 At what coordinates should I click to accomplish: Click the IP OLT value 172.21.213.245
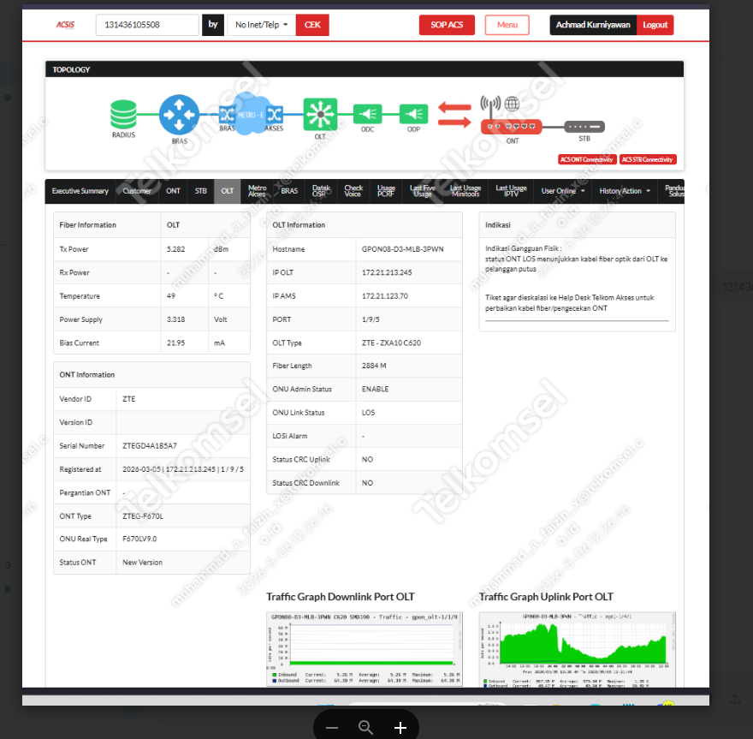click(x=387, y=272)
